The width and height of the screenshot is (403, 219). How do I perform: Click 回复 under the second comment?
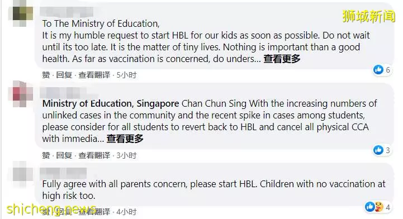pyautogui.click(x=64, y=155)
